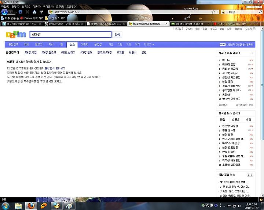Open Windows Start menu orb

(5, 206)
